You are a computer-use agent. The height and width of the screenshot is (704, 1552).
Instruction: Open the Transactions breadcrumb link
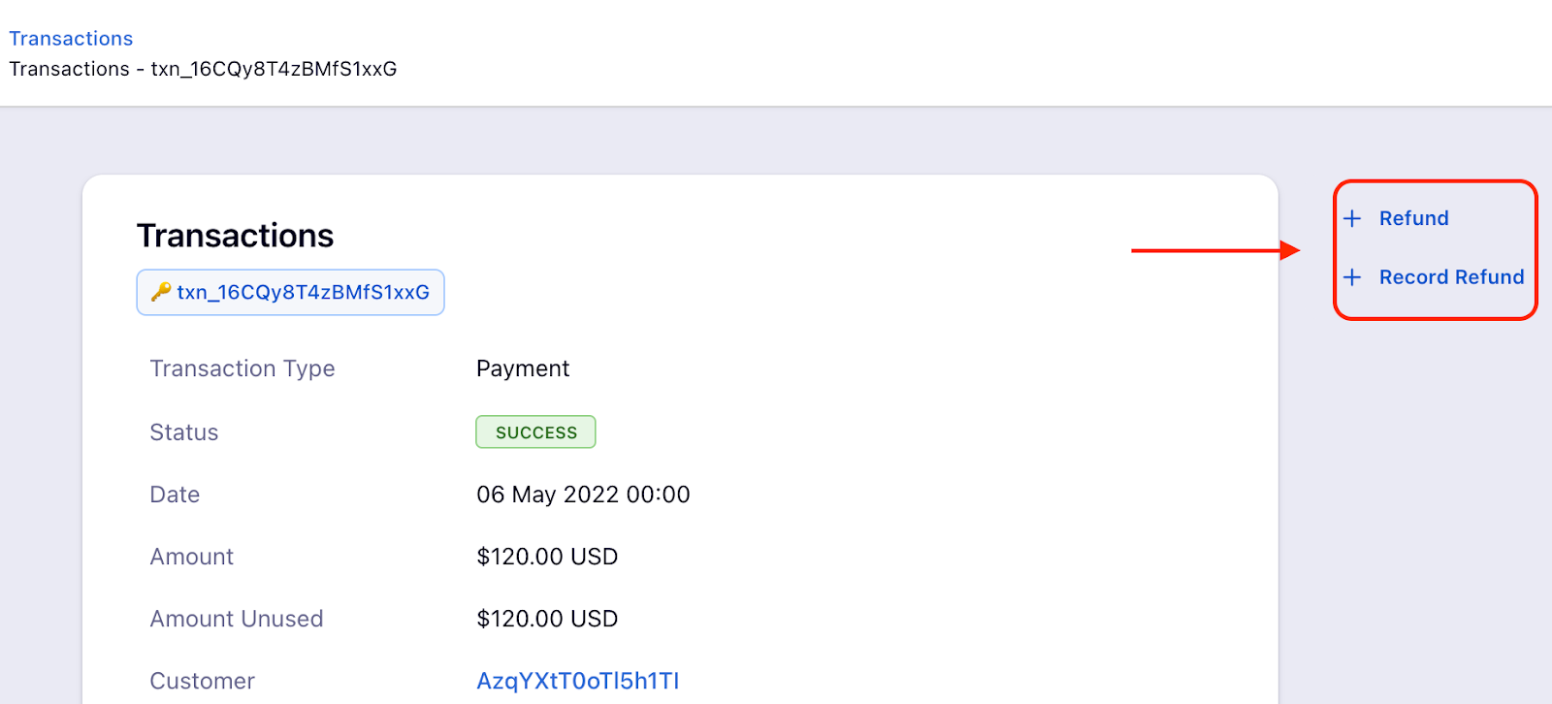point(71,39)
